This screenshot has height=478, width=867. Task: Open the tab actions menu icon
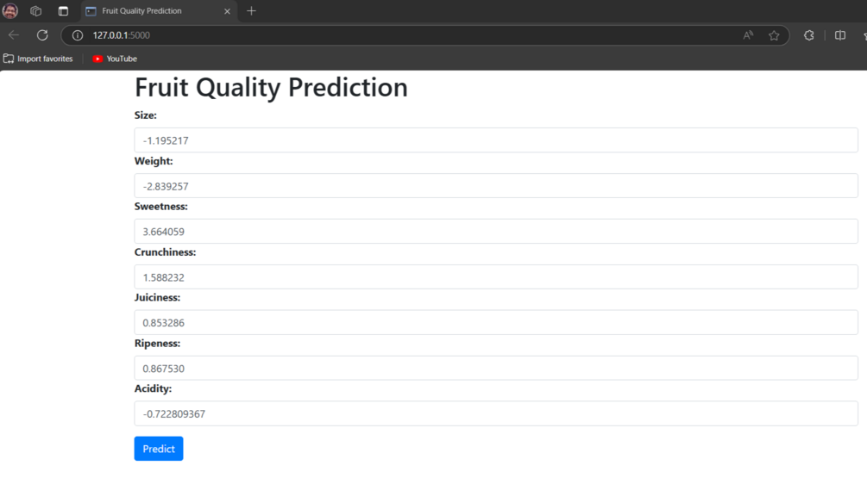63,11
